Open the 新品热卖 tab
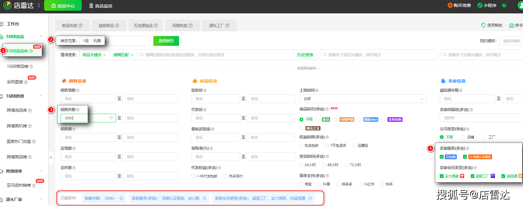This screenshot has width=523, height=206. [x=72, y=26]
